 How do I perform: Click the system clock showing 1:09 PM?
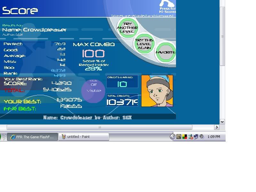click(x=214, y=137)
